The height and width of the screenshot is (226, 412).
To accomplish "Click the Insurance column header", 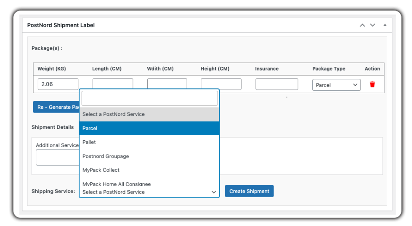I will [x=267, y=69].
